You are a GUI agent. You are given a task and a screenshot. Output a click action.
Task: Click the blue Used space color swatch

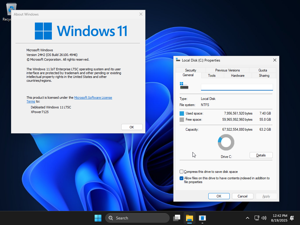(x=182, y=113)
